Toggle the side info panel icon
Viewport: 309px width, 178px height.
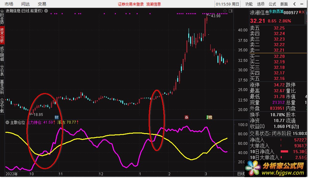coord(231,11)
